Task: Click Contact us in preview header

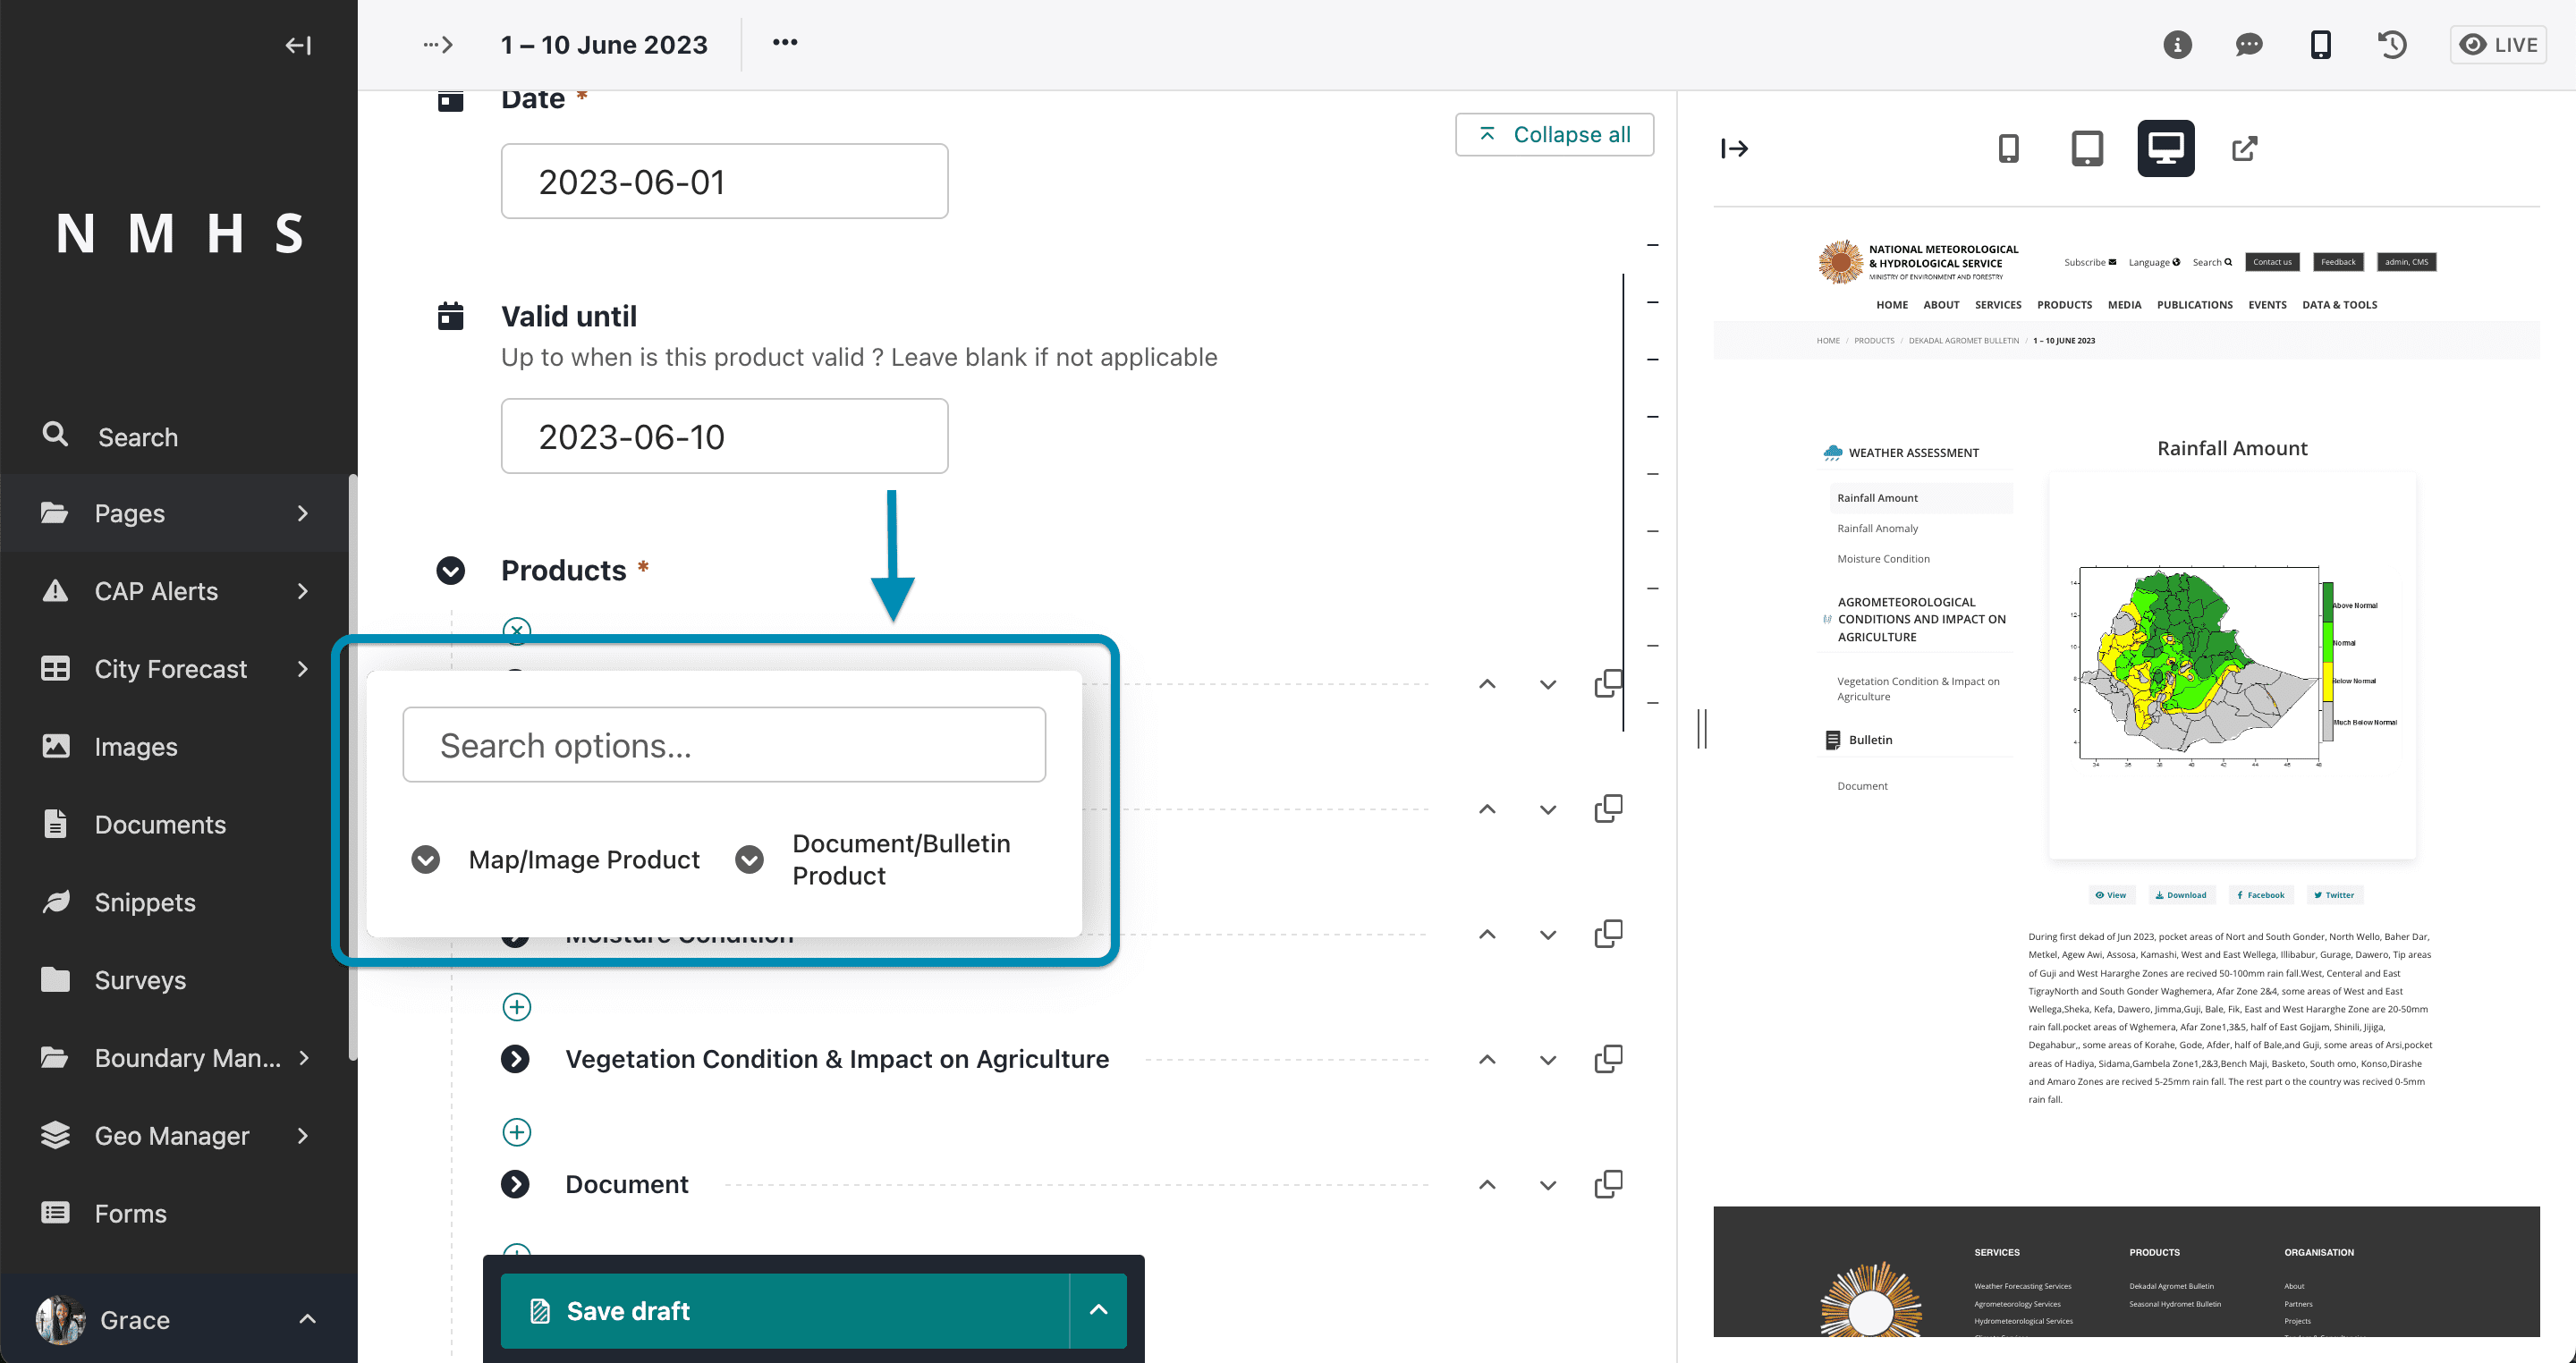Action: pos(2272,262)
